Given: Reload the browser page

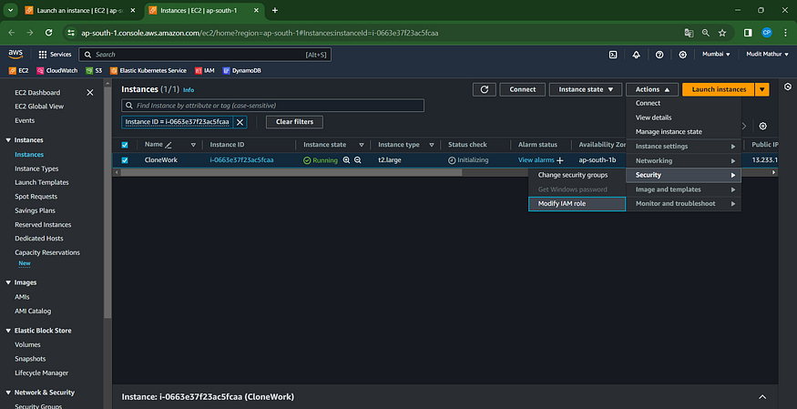Looking at the screenshot, I should click(x=49, y=33).
